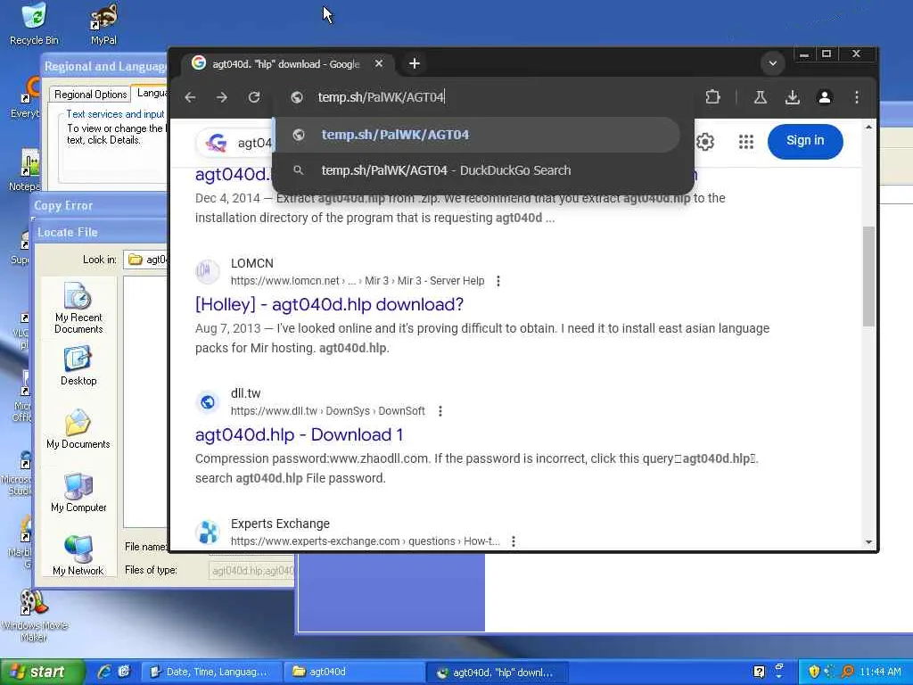Open the browser three-dot menu
Viewport: 913px width, 685px height.
point(857,97)
